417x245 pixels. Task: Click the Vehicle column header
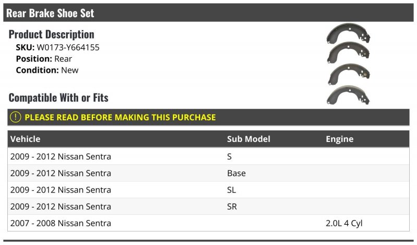[x=25, y=139]
